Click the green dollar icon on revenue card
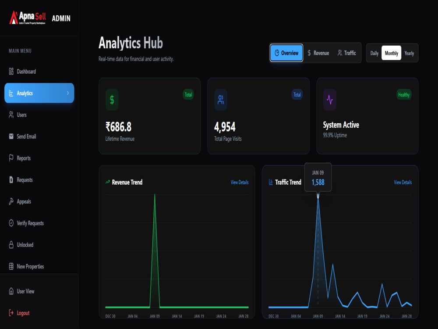The image size is (438, 329). (x=112, y=100)
